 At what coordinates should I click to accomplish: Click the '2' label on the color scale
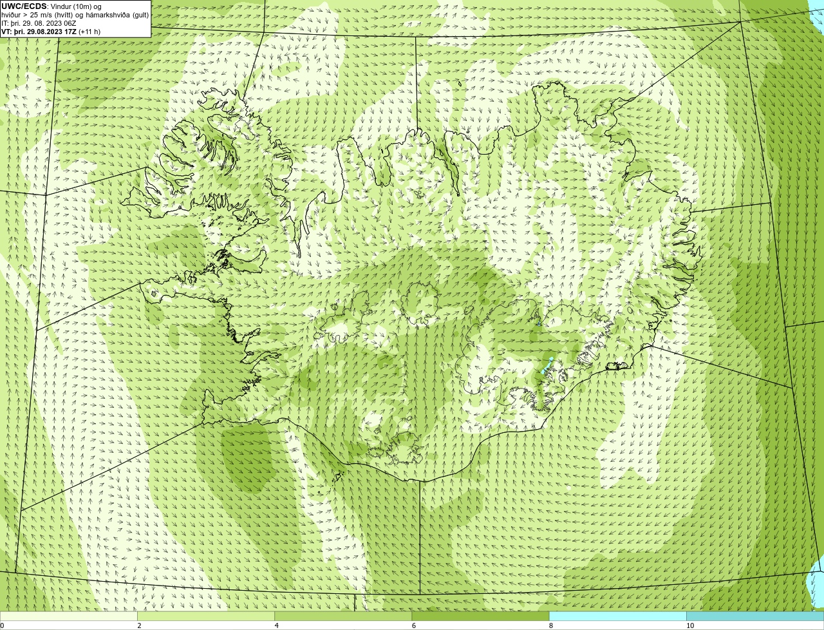point(139,625)
